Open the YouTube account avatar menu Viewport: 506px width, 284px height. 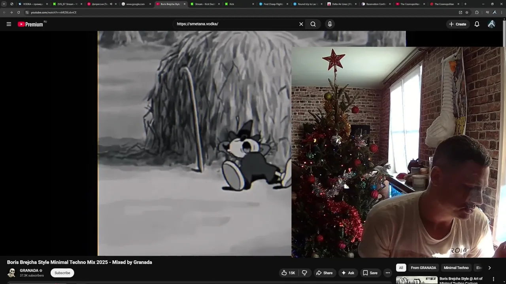[x=491, y=24]
